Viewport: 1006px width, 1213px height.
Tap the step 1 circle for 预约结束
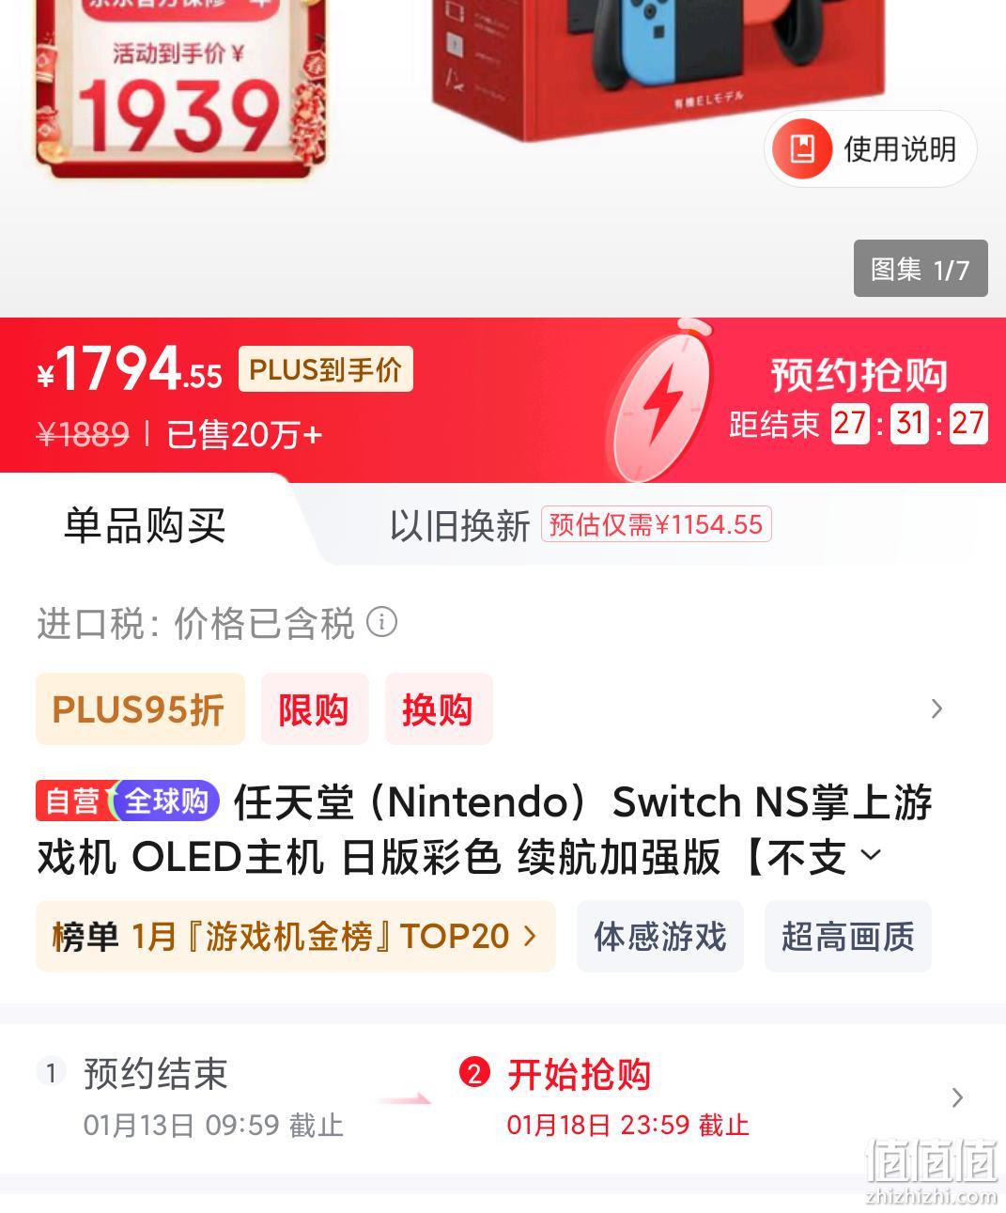51,1073
